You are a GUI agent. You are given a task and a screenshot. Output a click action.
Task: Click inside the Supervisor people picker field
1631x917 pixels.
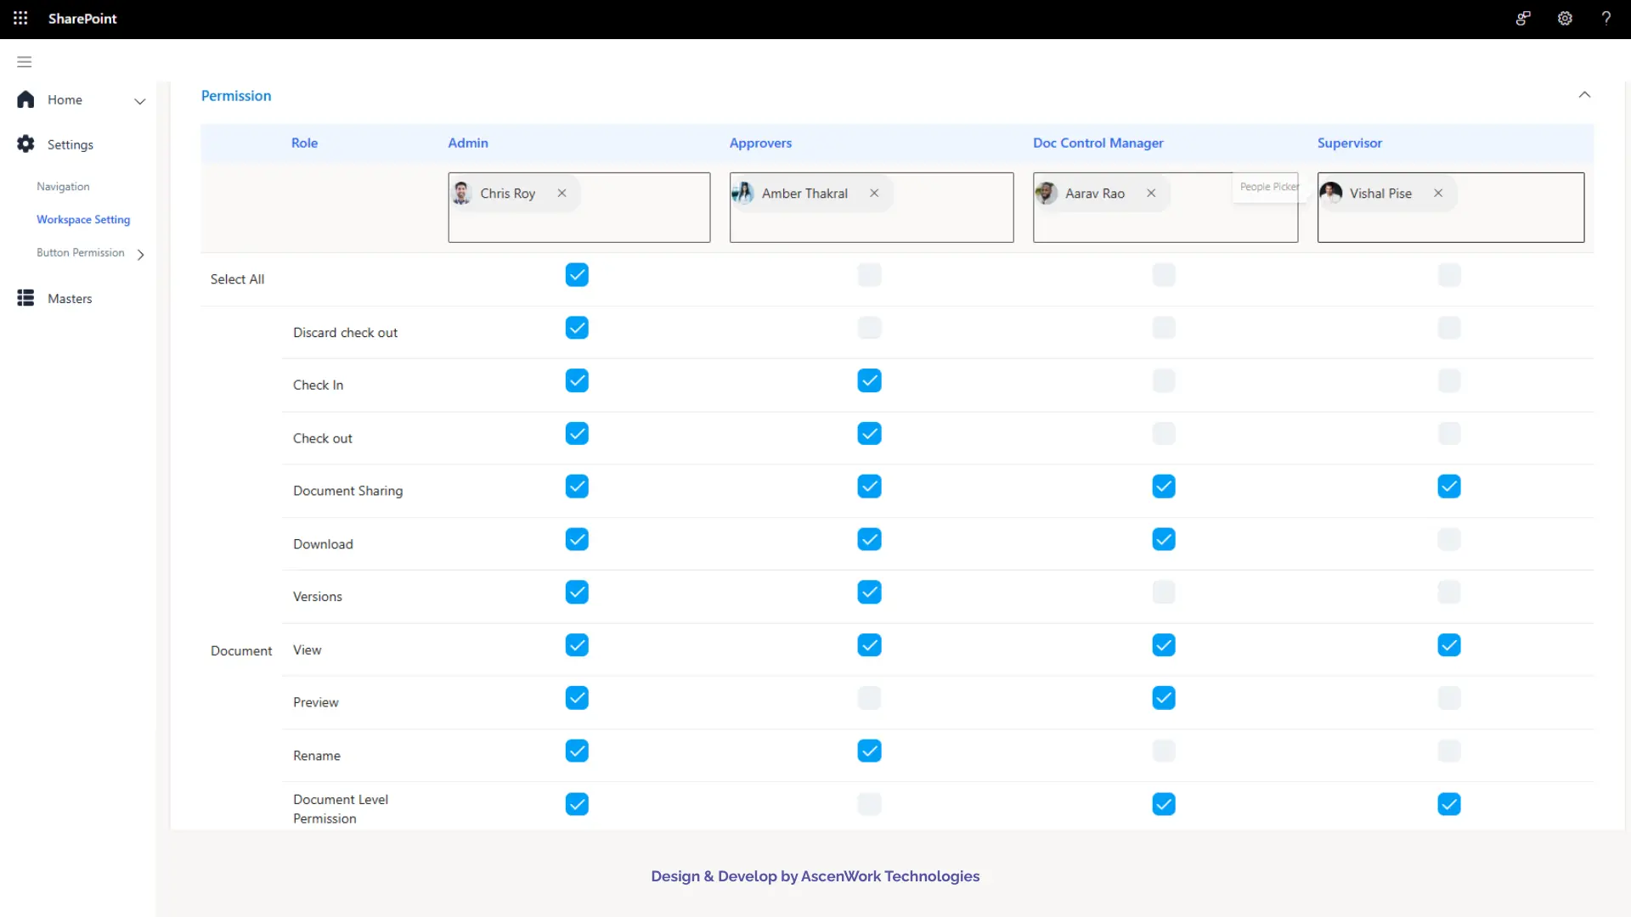coord(1451,207)
